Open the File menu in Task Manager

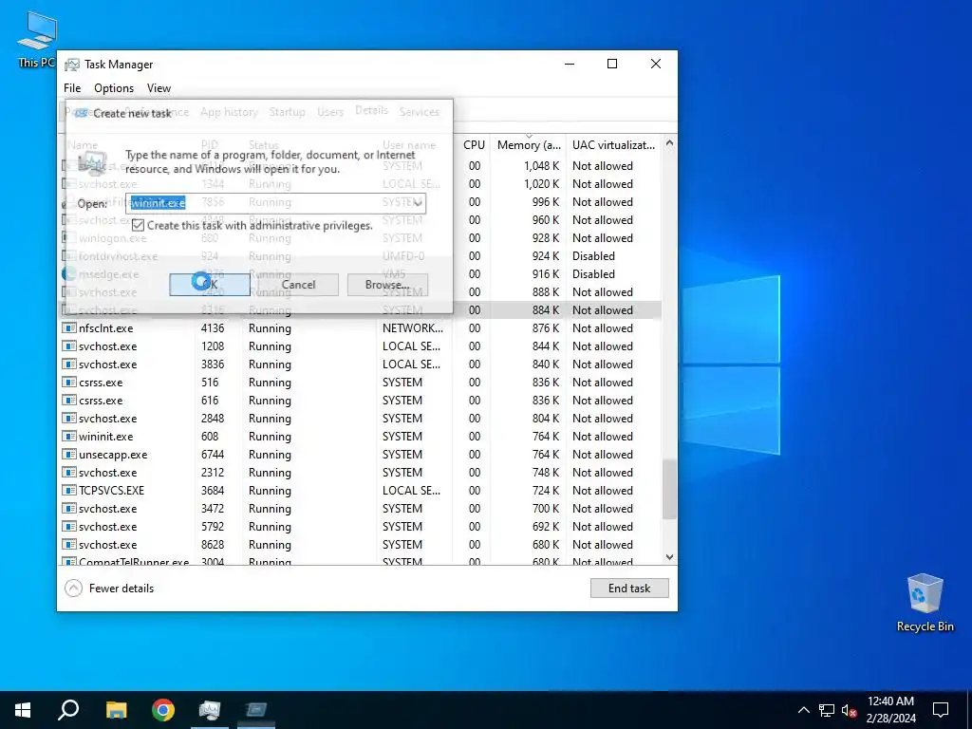click(72, 88)
